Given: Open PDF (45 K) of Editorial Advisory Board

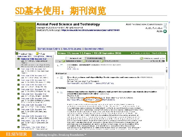Looking at the screenshot, I should tap(73, 69).
